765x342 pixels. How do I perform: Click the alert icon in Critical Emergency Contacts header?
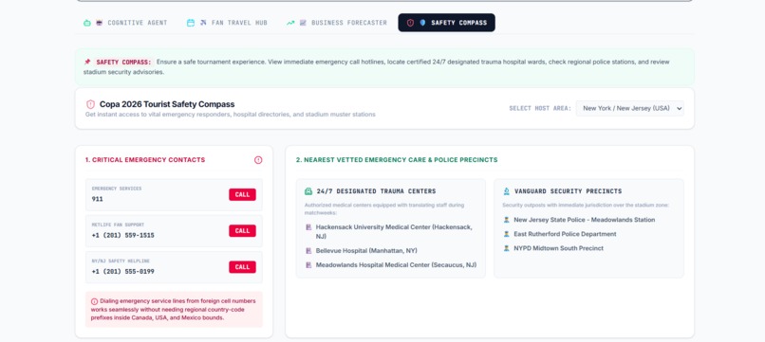258,160
